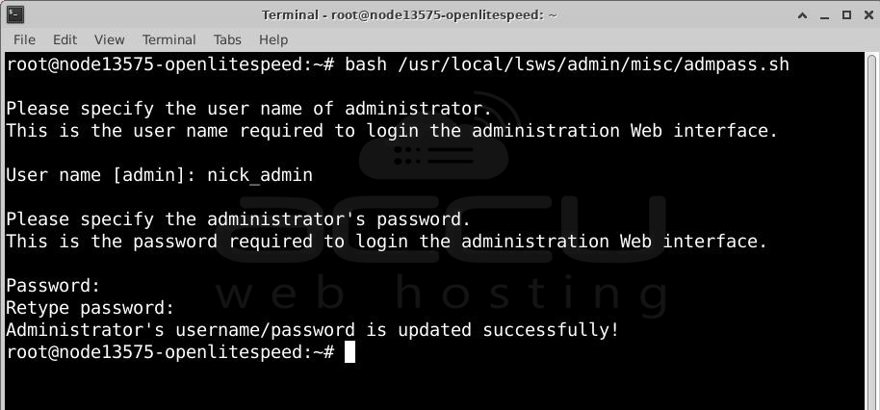Image resolution: width=880 pixels, height=410 pixels.
Task: Click the empty black area below the prompt
Action: (433, 387)
